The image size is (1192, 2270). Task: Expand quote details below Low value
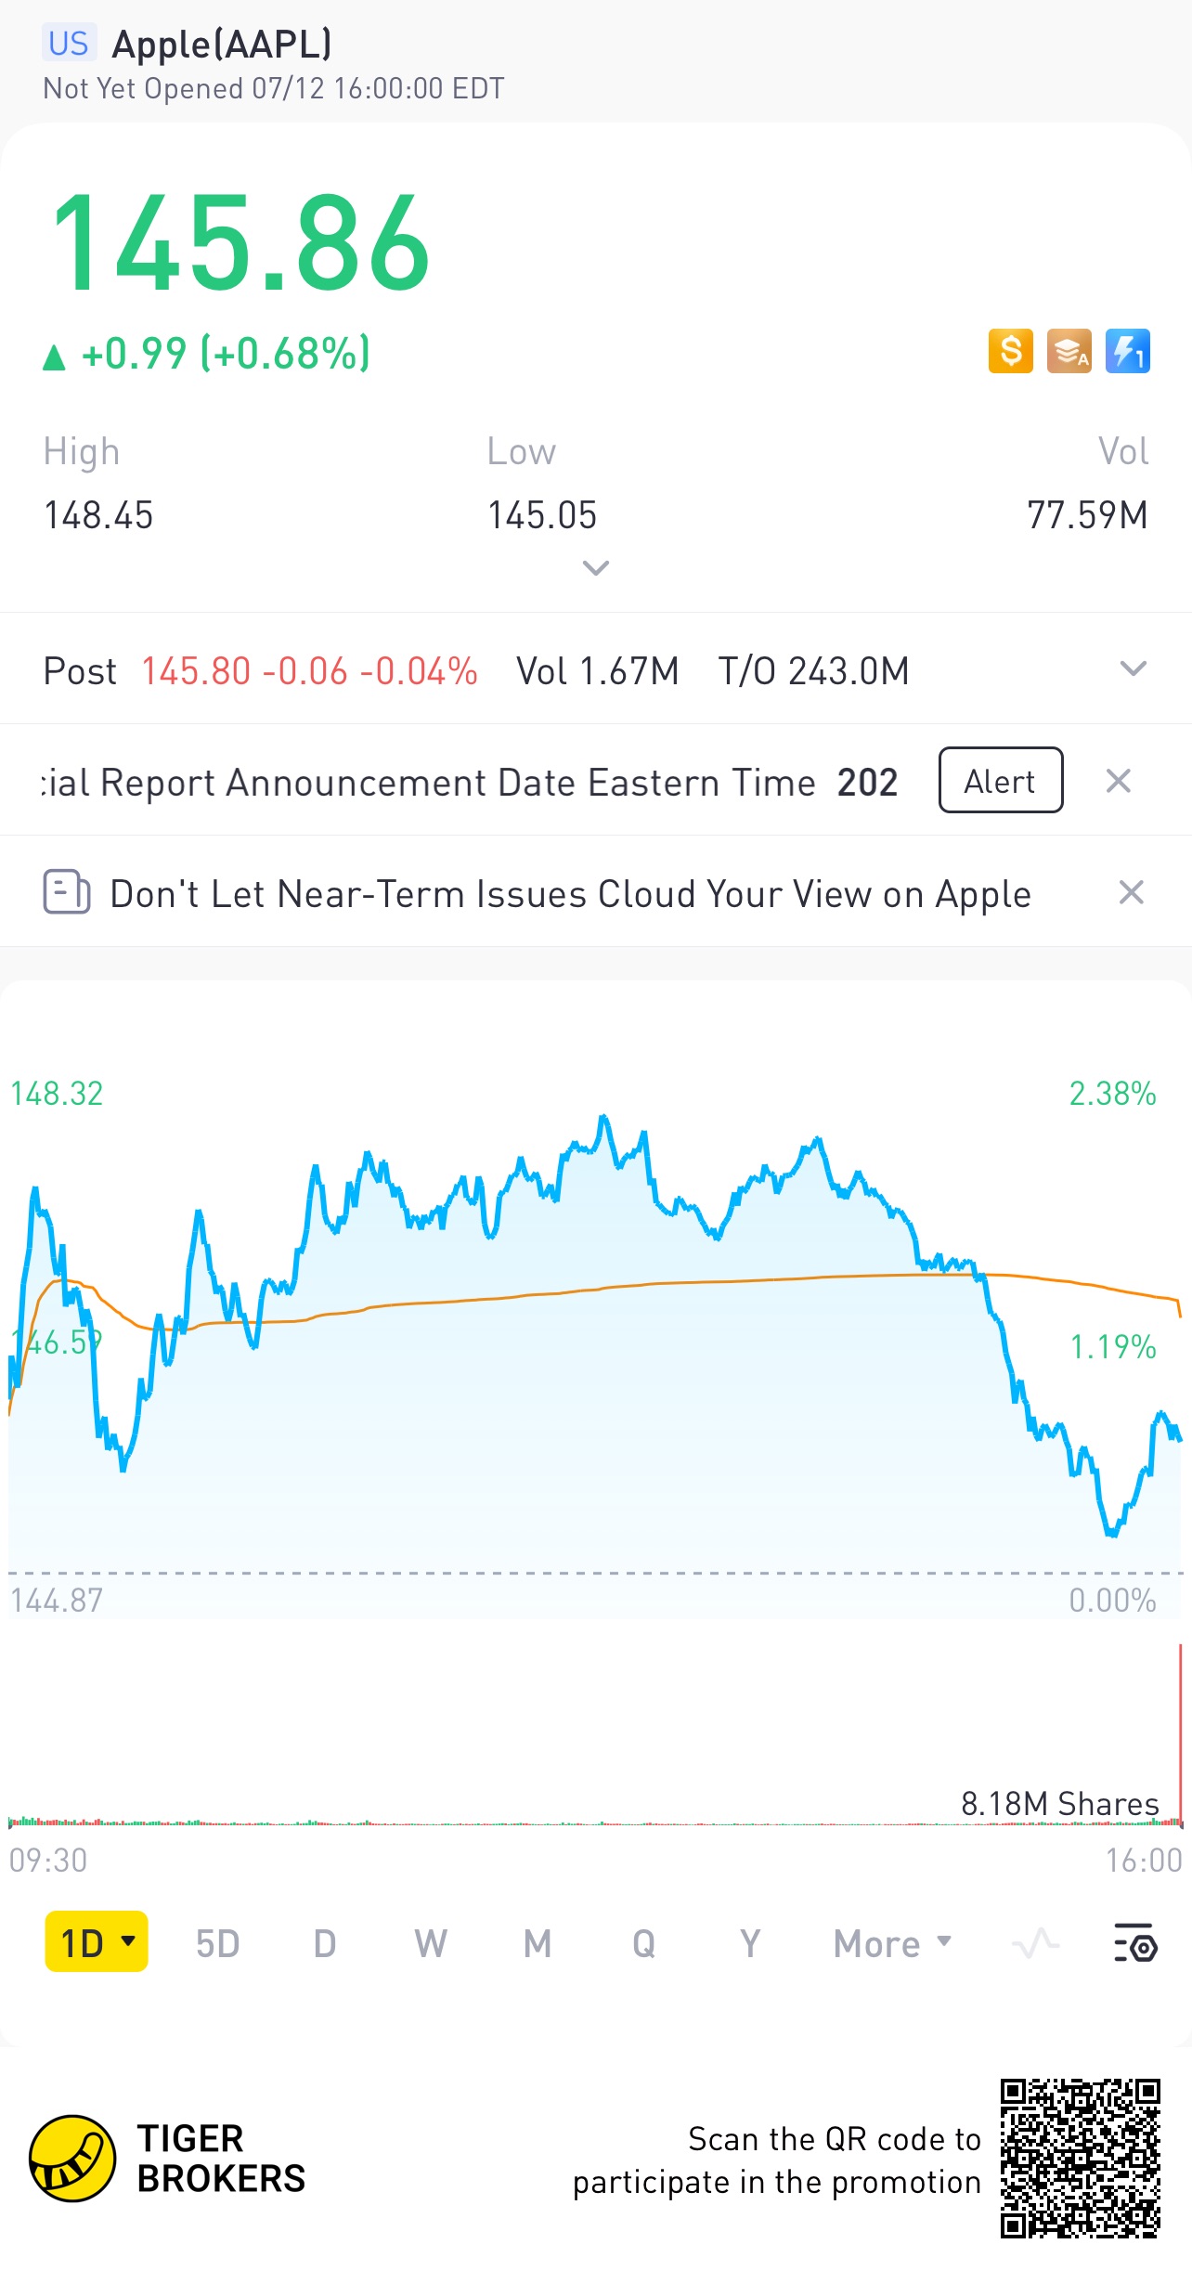[x=595, y=567]
